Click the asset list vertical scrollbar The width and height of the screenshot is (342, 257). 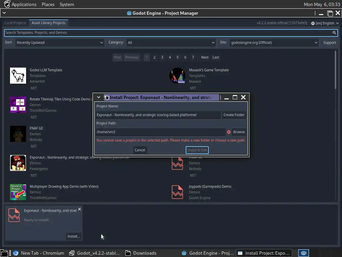coord(335,70)
